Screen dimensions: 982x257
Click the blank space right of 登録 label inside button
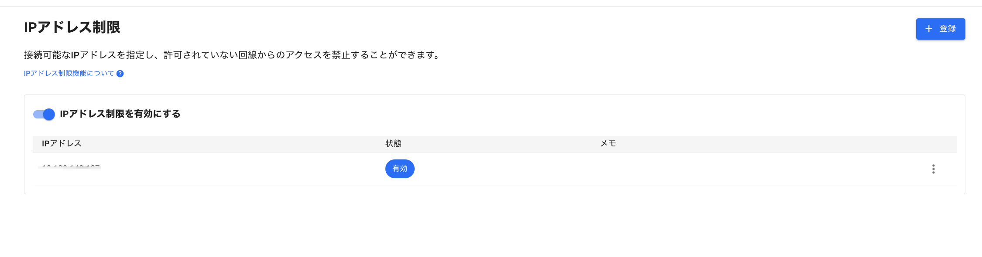pyautogui.click(x=960, y=29)
